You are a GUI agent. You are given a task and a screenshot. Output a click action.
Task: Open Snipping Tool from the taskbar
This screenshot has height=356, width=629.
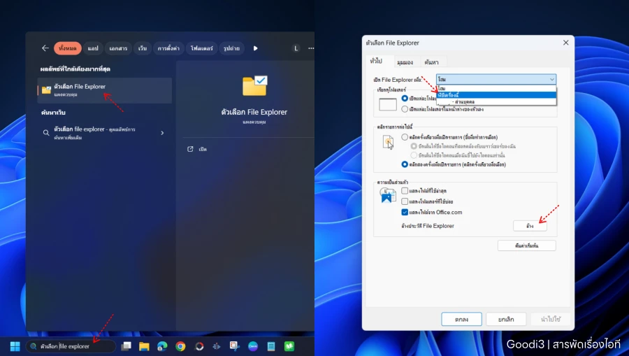tap(235, 346)
